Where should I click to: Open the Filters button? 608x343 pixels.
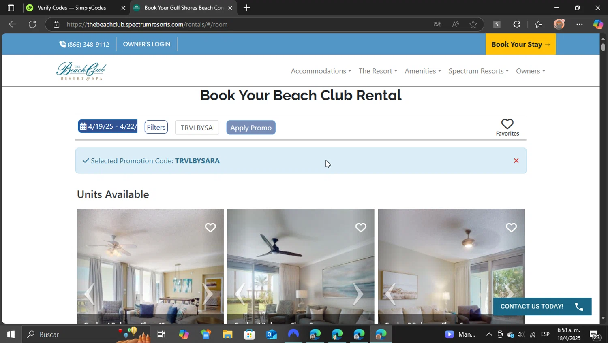coord(156,127)
